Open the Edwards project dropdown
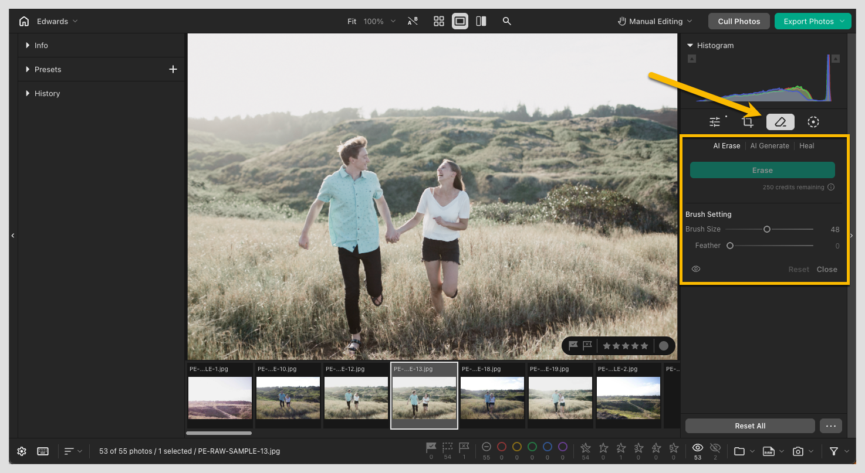865x473 pixels. (x=57, y=21)
